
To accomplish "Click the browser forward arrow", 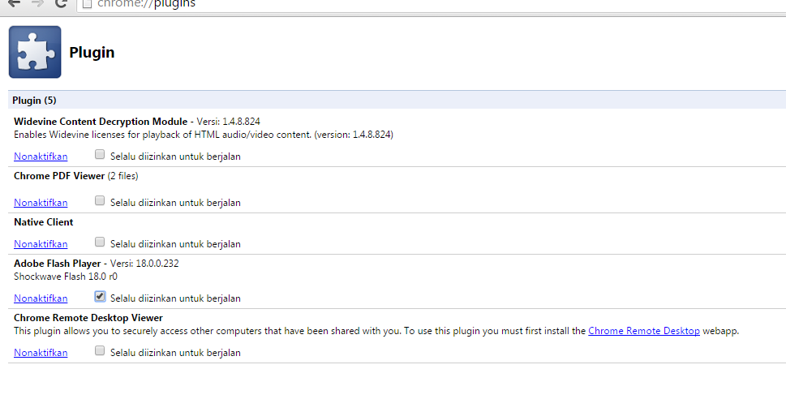I will click(x=37, y=3).
